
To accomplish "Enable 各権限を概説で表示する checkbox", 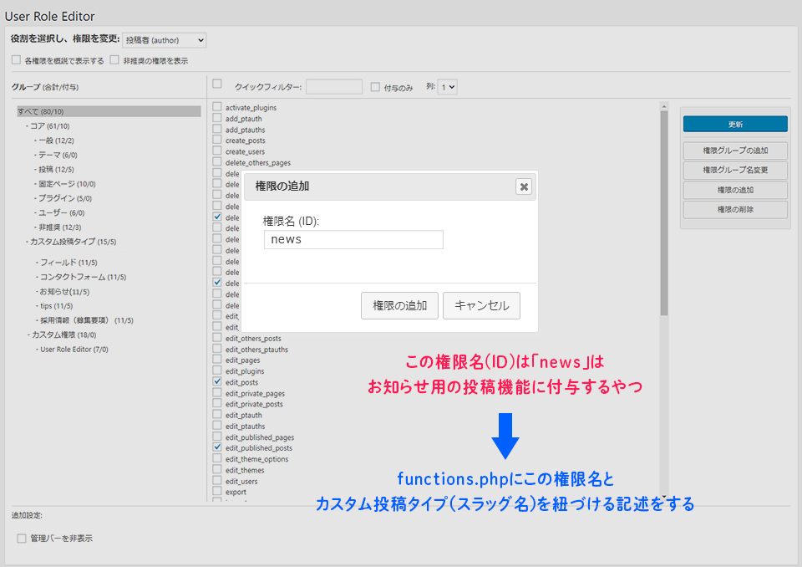I will click(x=16, y=60).
